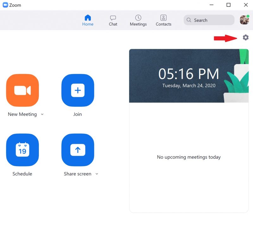Click the No upcoming meetings today text

tap(189, 157)
